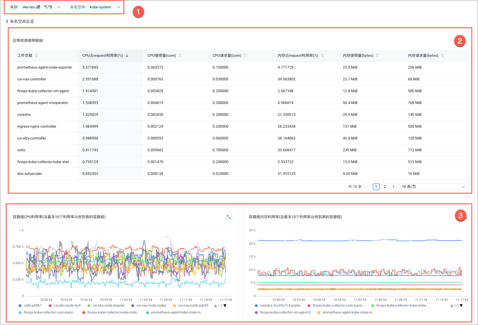This screenshot has height=325, width=478.
Task: Toggle csi-ebs-node-4jvll series in CPU chart
Action: [64, 305]
